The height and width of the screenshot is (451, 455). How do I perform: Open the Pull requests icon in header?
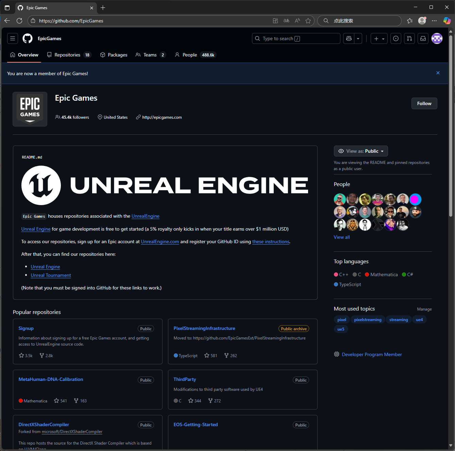[409, 38]
